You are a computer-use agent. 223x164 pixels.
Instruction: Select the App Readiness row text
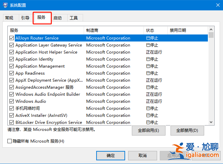tap(30, 73)
